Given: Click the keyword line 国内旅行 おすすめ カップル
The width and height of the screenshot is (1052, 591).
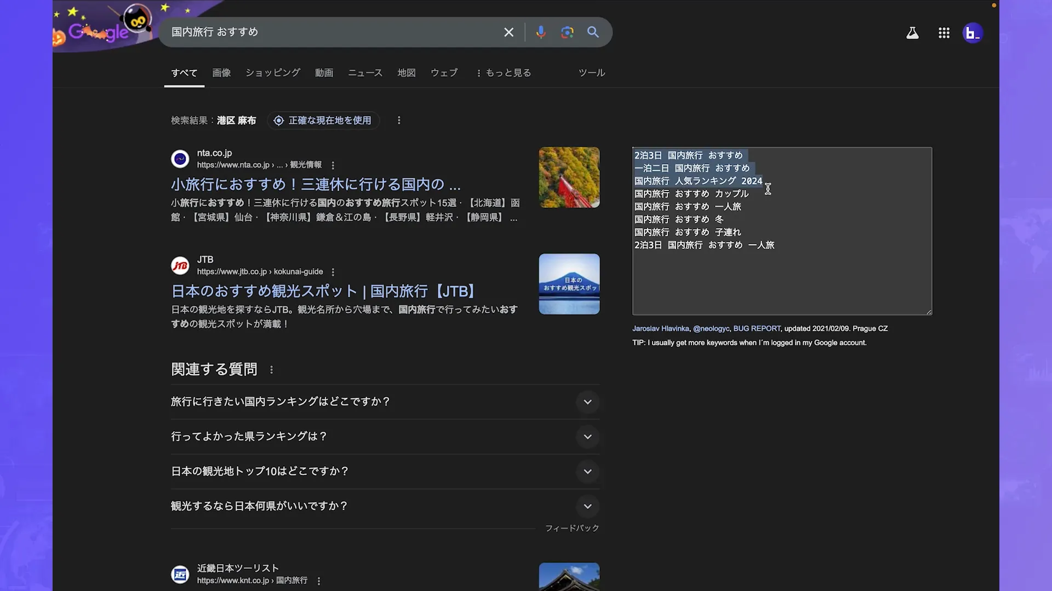Looking at the screenshot, I should pyautogui.click(x=691, y=194).
